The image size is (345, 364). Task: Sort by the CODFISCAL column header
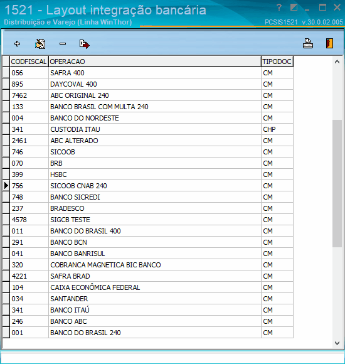tap(29, 62)
